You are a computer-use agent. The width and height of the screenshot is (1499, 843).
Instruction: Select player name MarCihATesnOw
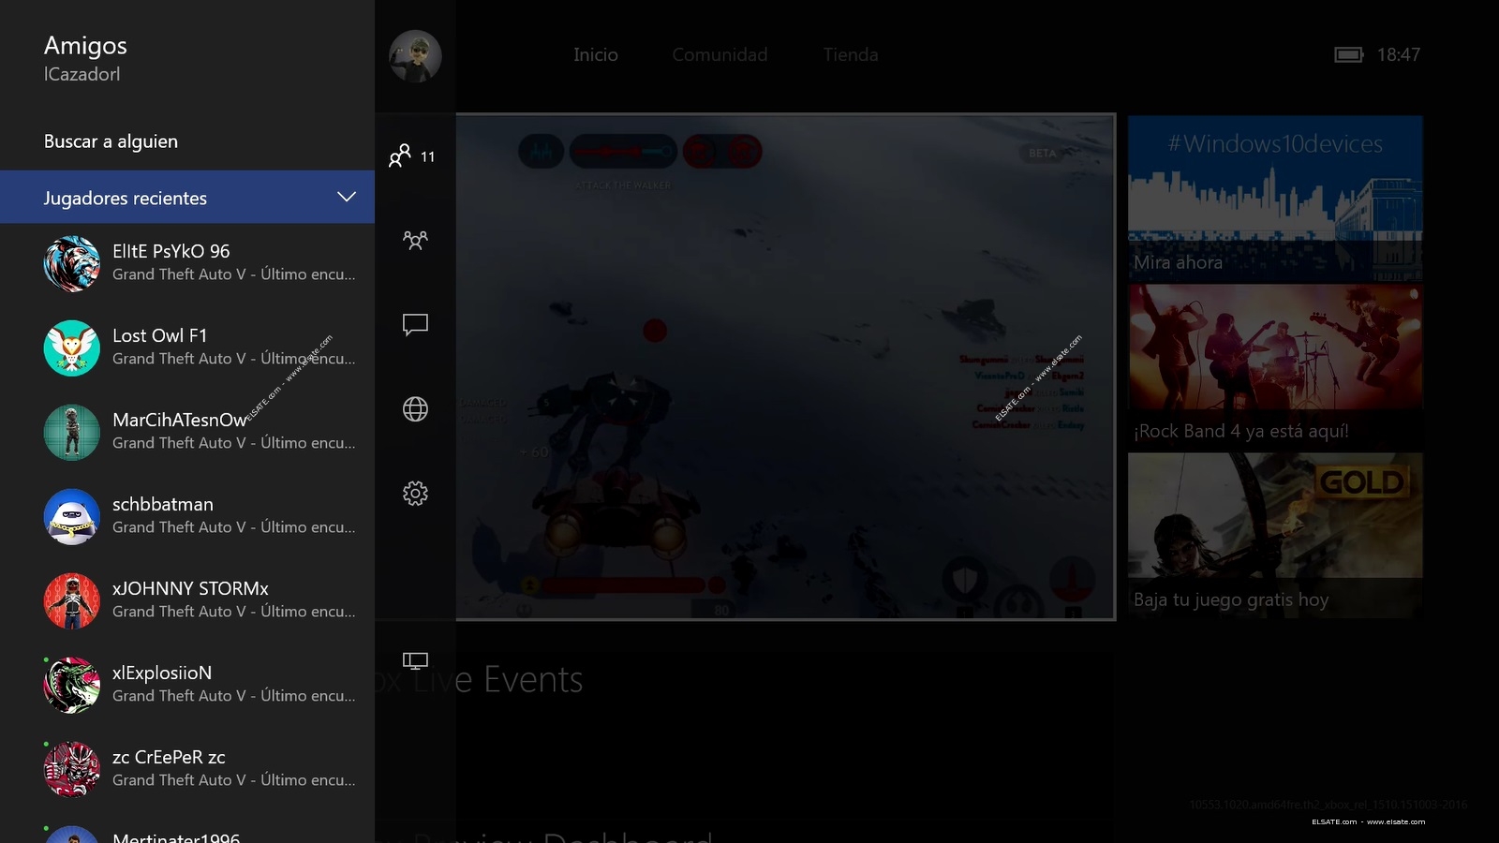(180, 420)
